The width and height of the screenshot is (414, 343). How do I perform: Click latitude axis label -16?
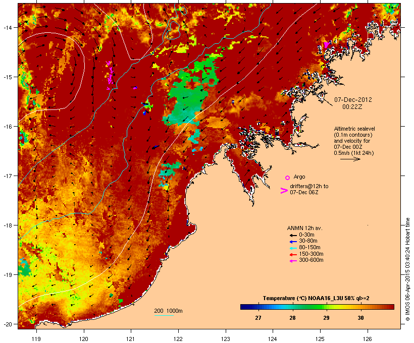(7, 127)
